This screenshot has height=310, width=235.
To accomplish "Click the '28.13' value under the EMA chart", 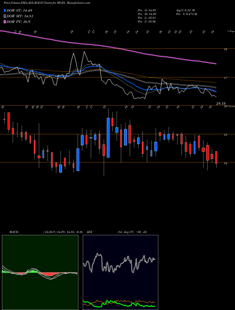I will pyautogui.click(x=221, y=103).
